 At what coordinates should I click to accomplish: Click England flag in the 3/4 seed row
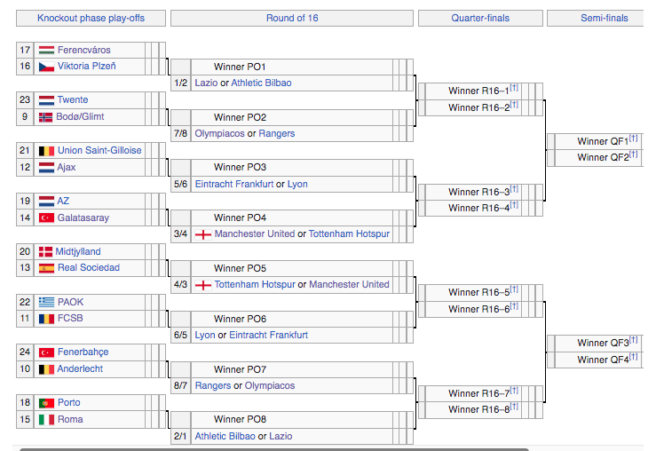coord(203,234)
